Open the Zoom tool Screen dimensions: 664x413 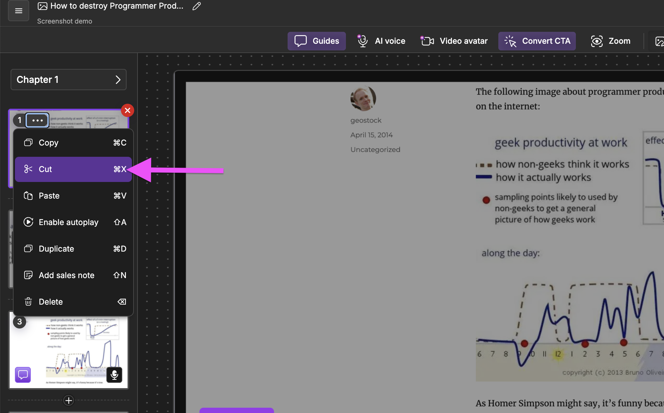[611, 41]
